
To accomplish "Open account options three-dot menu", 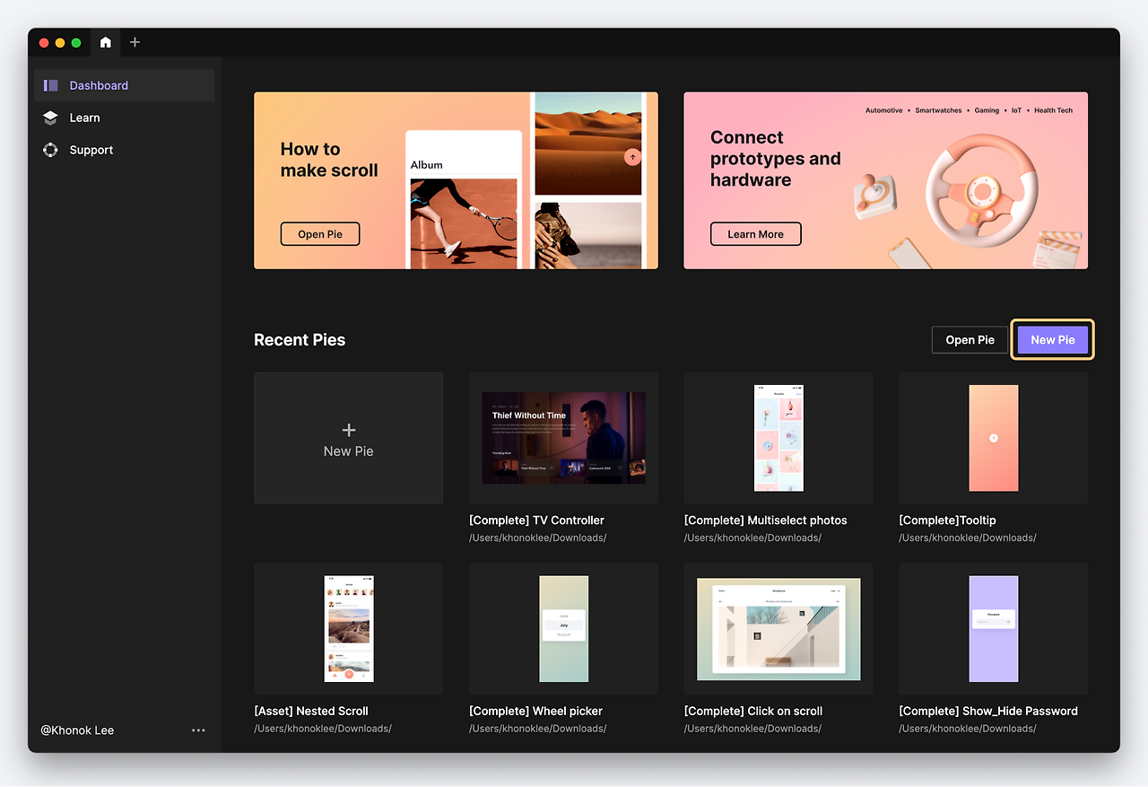I will tap(198, 730).
